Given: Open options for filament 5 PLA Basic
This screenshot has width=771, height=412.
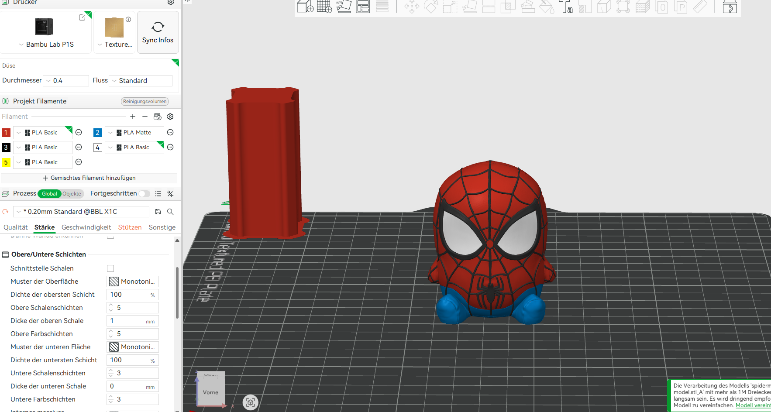Looking at the screenshot, I should (x=79, y=162).
